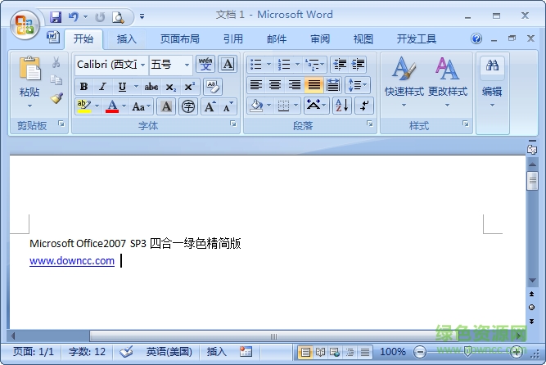Open word count via 字数: 12
The height and width of the screenshot is (365, 546).
(87, 352)
